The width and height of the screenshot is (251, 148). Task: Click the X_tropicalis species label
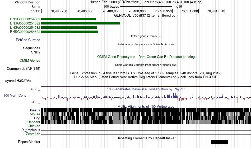(x=31, y=130)
